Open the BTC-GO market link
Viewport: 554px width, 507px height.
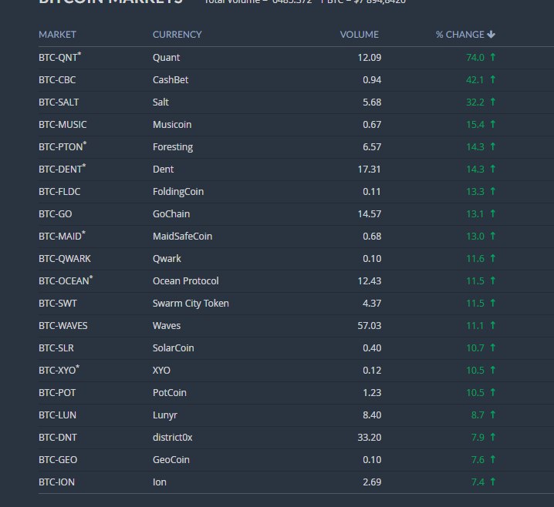[x=55, y=213]
